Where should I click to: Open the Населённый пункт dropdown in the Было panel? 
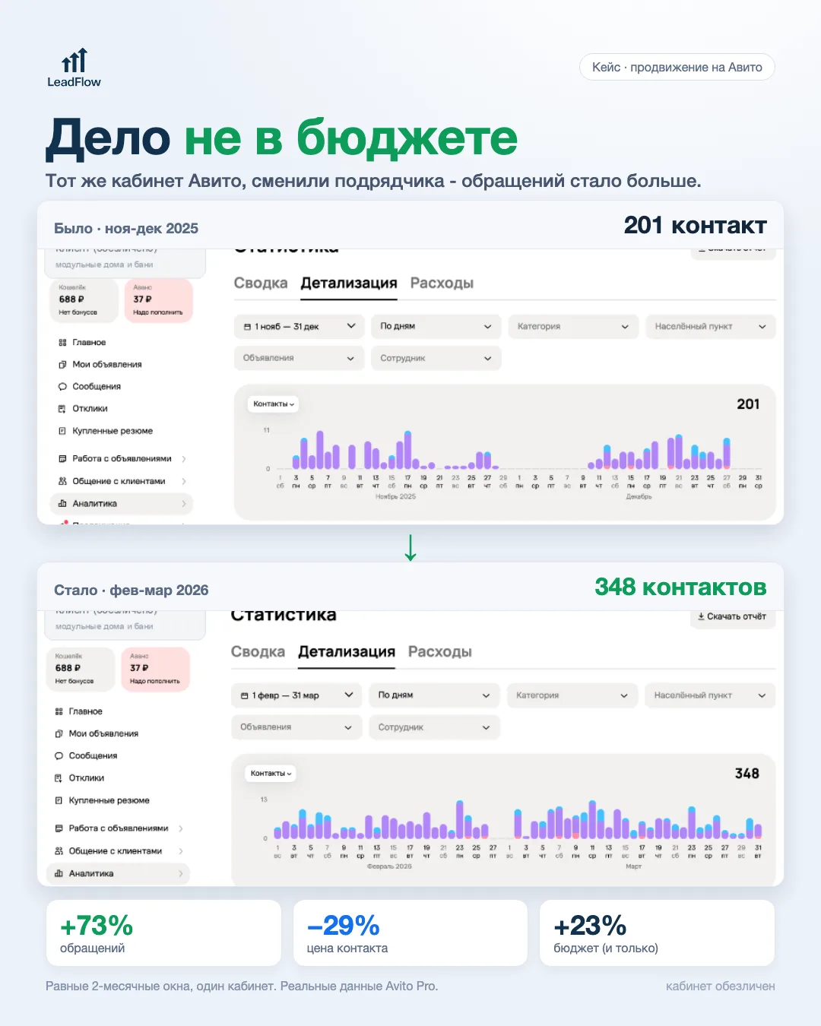(711, 327)
